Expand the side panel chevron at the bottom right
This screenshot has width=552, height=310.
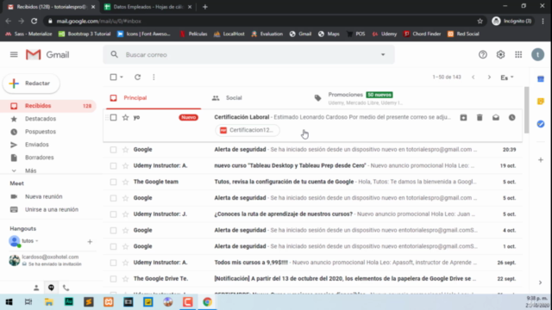pyautogui.click(x=541, y=282)
